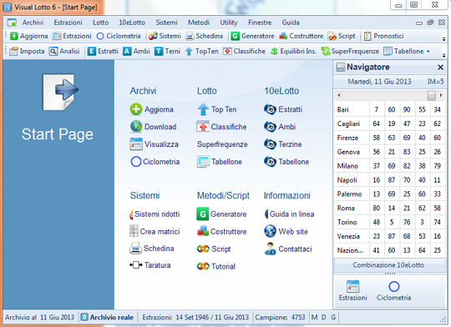Open Ambi A toolbar icon
Viewport: 451px width, 327px height.
tap(136, 51)
